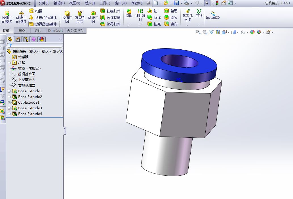
Task: Click Zoom to Area magnifier icon
Action: [x=205, y=32]
